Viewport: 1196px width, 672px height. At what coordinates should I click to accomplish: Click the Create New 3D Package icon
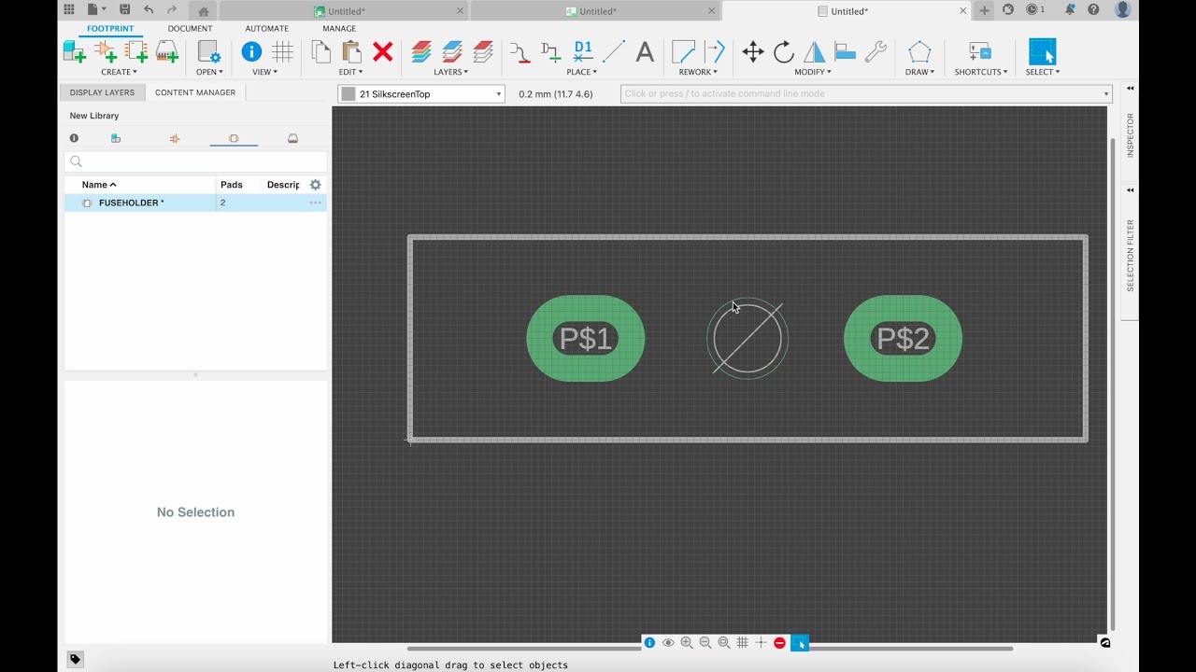(167, 52)
